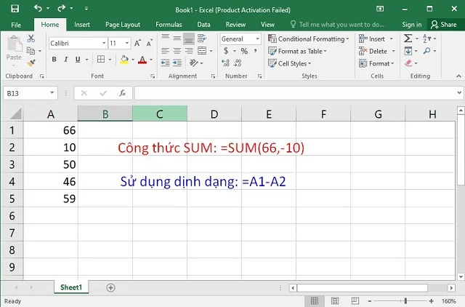Click Insert Function fx icon
The width and height of the screenshot is (465, 307).
(x=123, y=93)
